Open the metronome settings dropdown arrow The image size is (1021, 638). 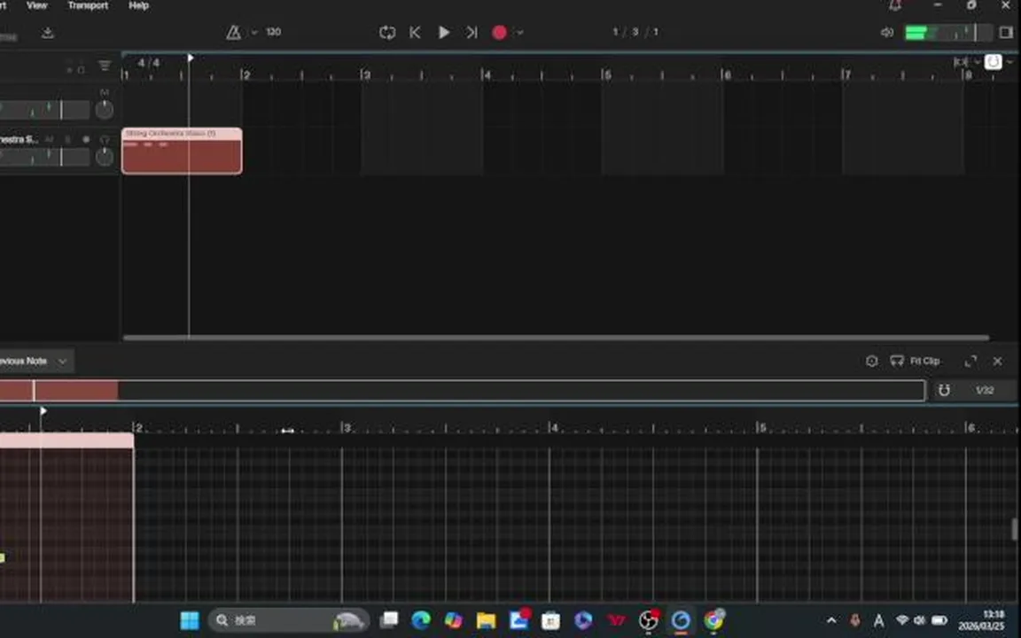(x=254, y=32)
